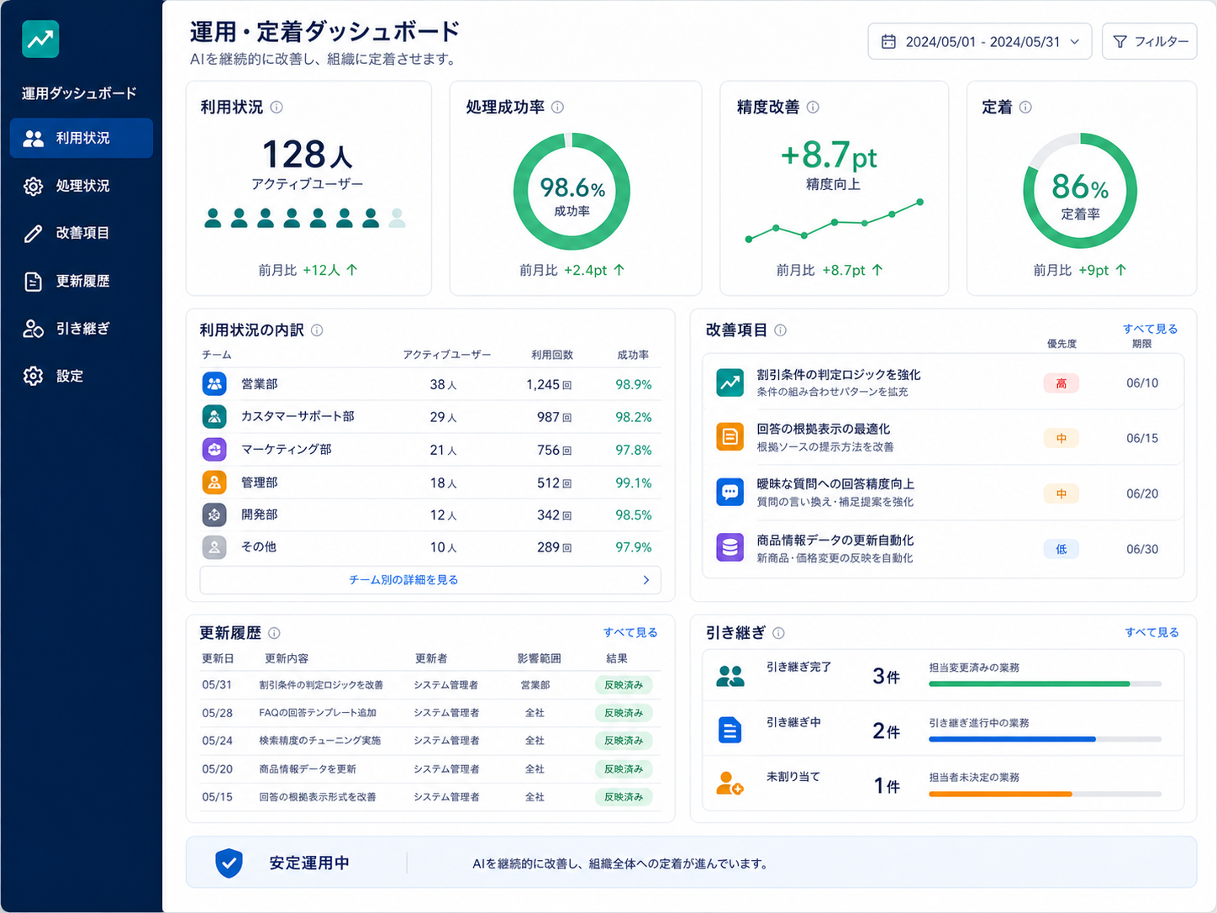The height and width of the screenshot is (913, 1217).
Task: Click the 1,245 回 usage count
Action: [549, 384]
